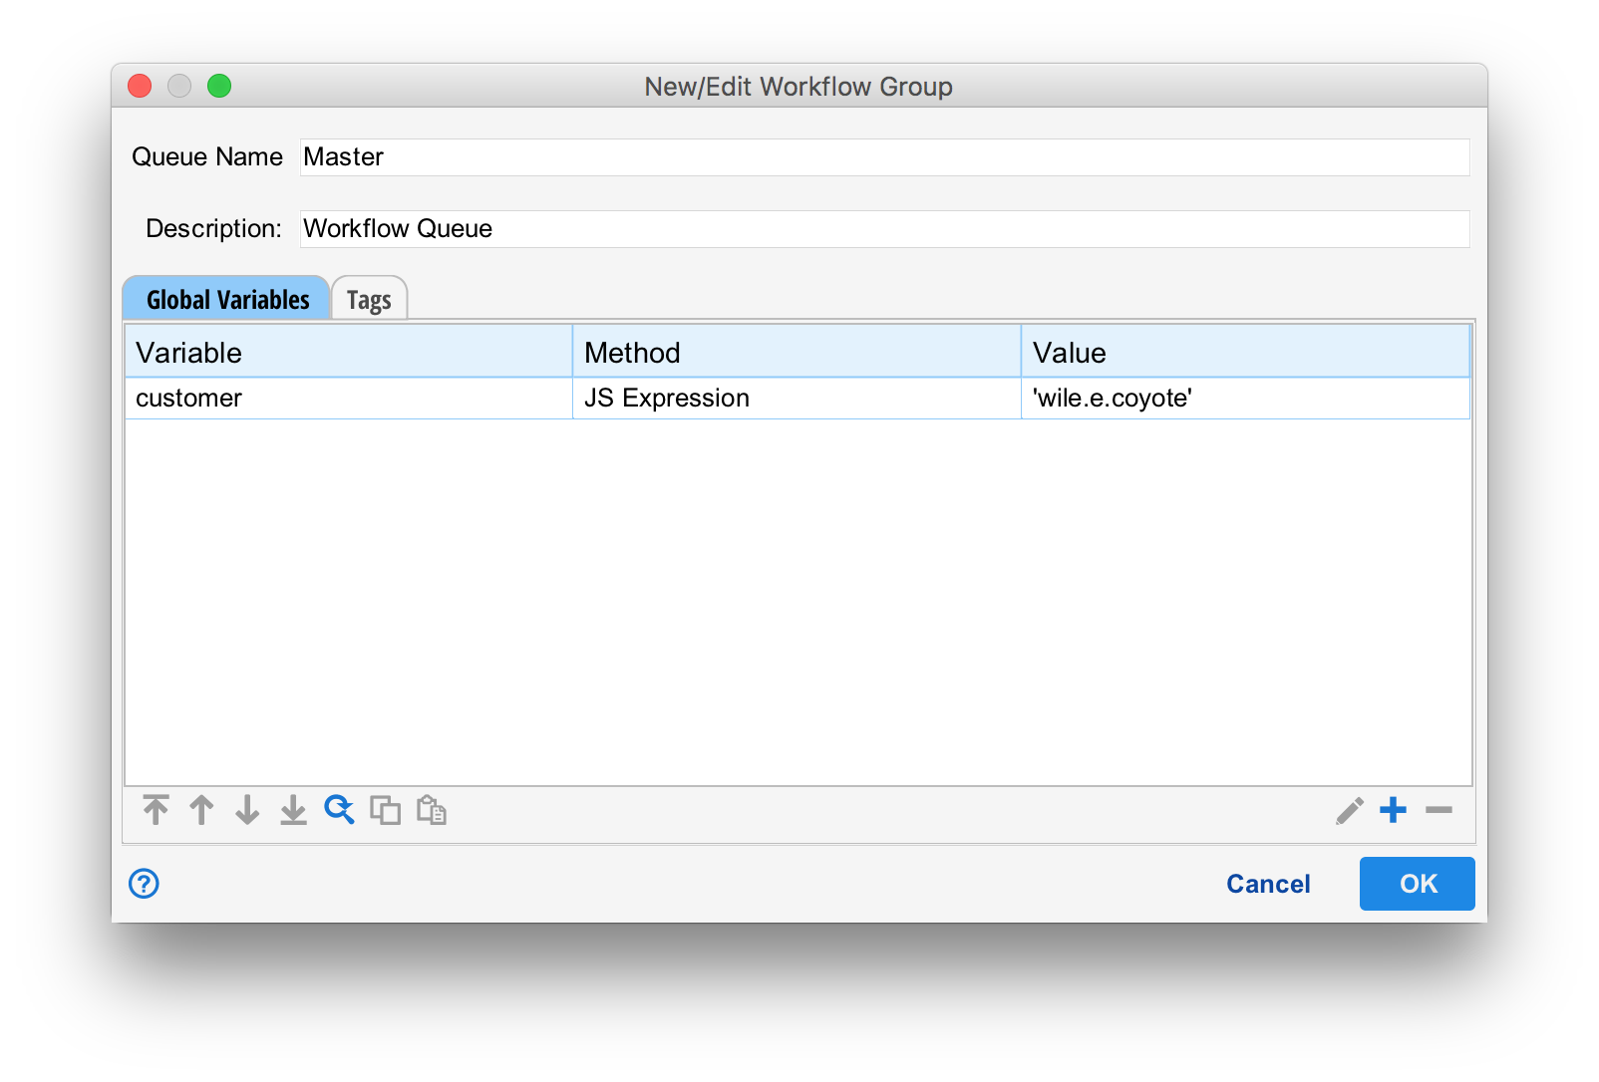Viewport: 1599px width, 1082px height.
Task: Switch to the Tags tab
Action: (369, 298)
